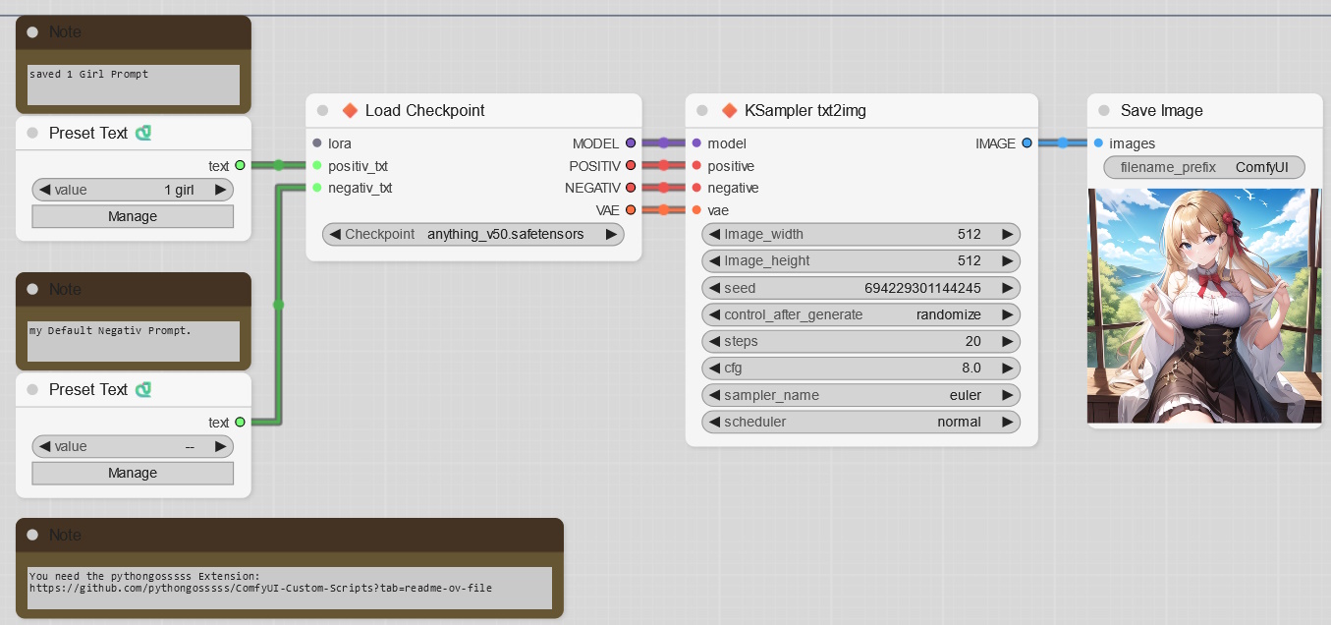Click the orange diamond icon on Load Checkpoint
This screenshot has height=625, width=1331.
[x=349, y=110]
